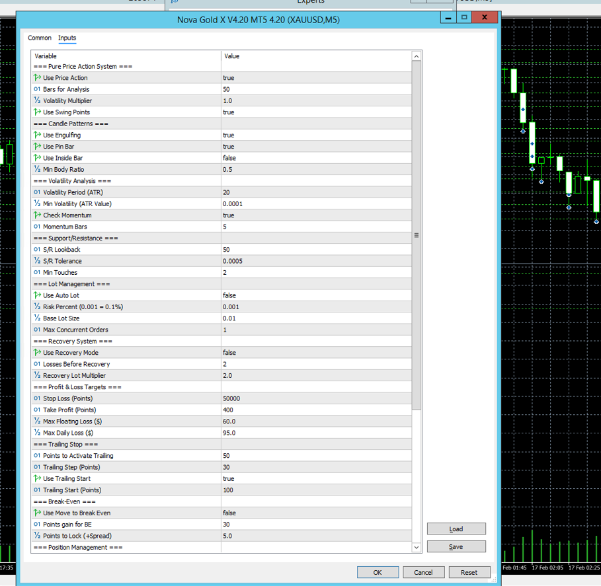Toggle the Use Auto Lot value
Image resolution: width=601 pixels, height=586 pixels.
316,295
